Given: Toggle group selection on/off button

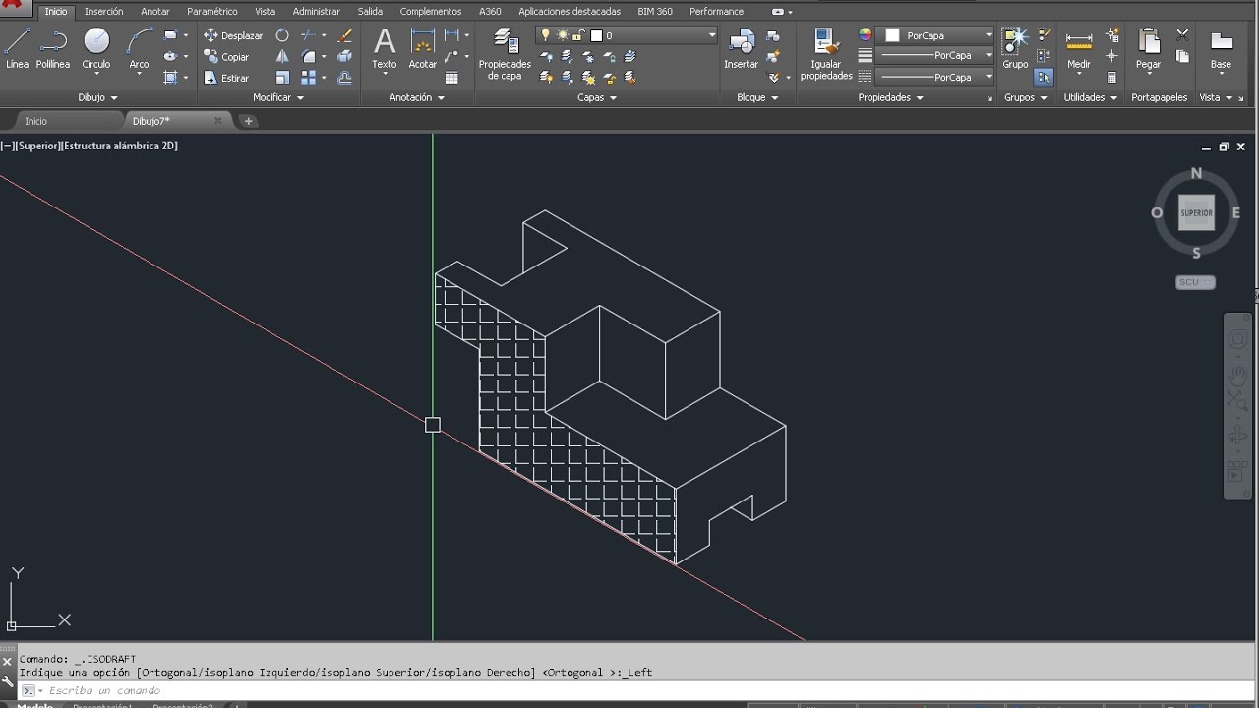Looking at the screenshot, I should (x=1044, y=77).
